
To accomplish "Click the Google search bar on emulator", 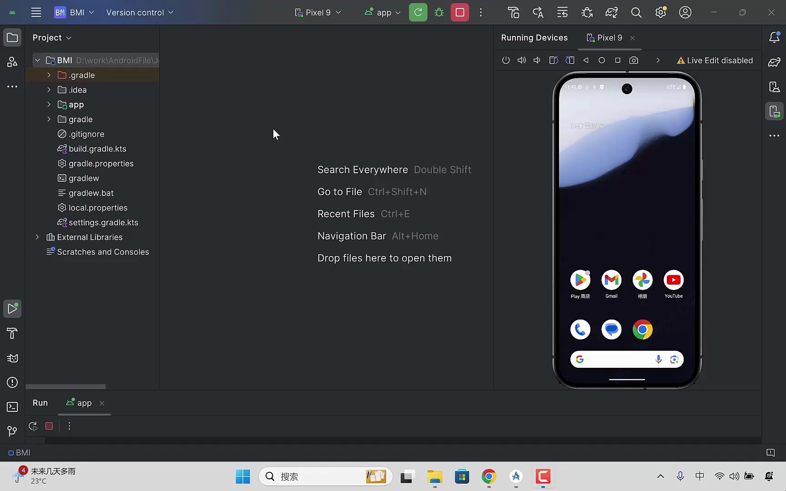I will [x=627, y=359].
